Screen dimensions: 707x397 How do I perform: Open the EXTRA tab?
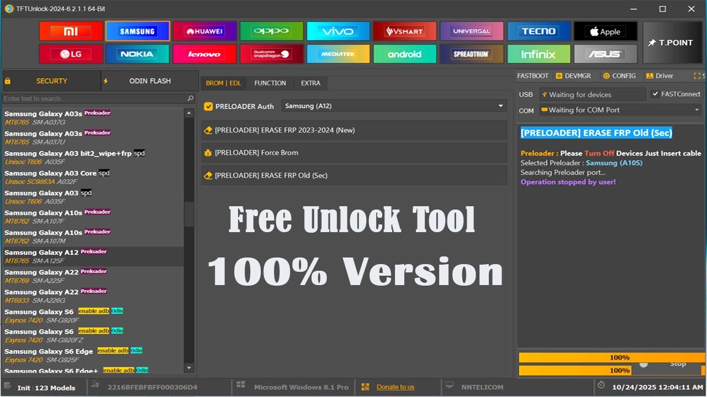point(310,83)
